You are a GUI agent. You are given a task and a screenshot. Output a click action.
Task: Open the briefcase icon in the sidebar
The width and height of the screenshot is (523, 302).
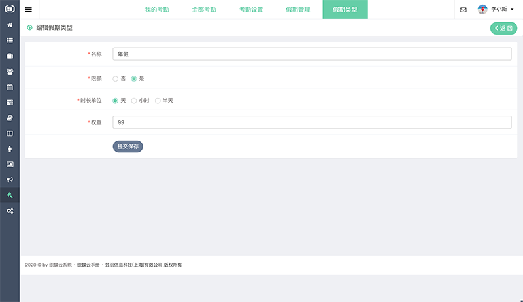(10, 56)
